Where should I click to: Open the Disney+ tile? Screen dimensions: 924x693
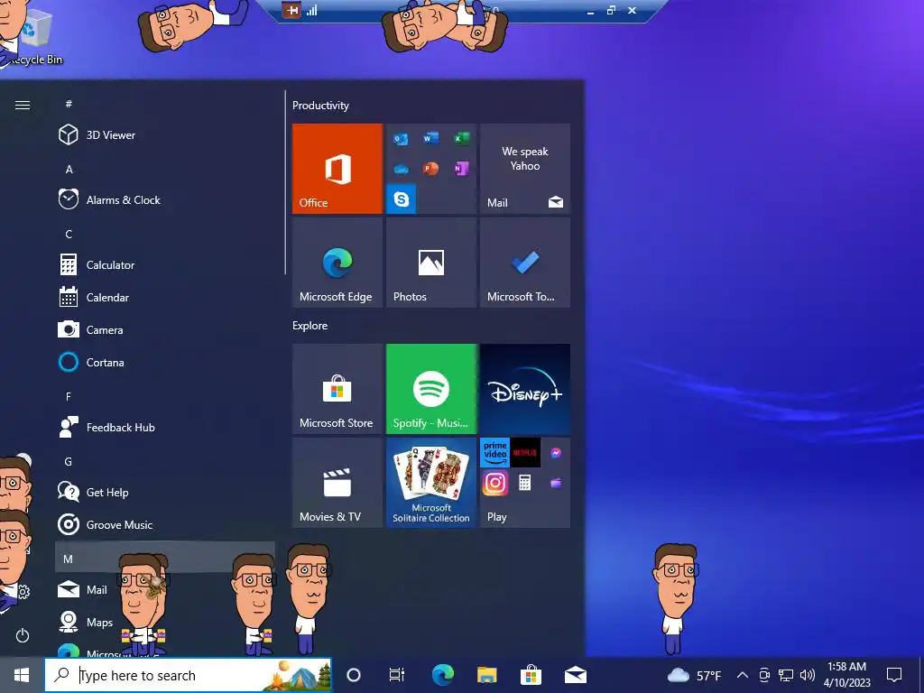(525, 389)
